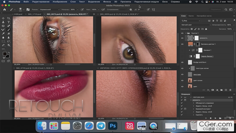
Task: Add a layer mask
Action: (x=213, y=90)
